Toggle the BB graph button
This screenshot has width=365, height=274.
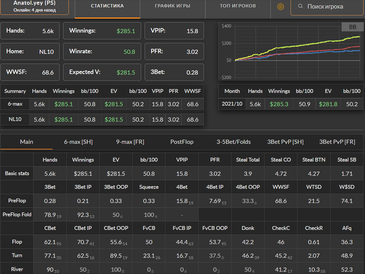[x=352, y=27]
